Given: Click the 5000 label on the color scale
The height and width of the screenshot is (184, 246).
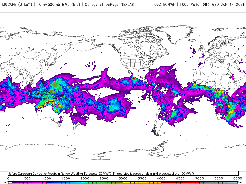Looking at the screenshot, I should (x=199, y=178).
